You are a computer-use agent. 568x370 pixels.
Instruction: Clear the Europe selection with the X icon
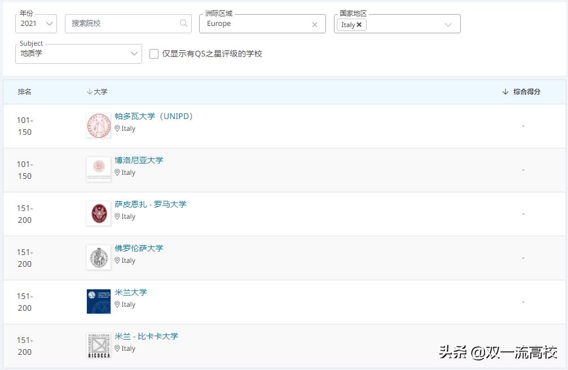315,24
